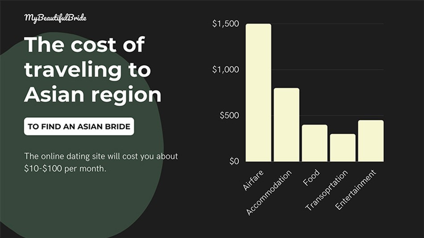The height and width of the screenshot is (238, 424).
Task: Click the $1,000 axis value
Action: coord(225,70)
